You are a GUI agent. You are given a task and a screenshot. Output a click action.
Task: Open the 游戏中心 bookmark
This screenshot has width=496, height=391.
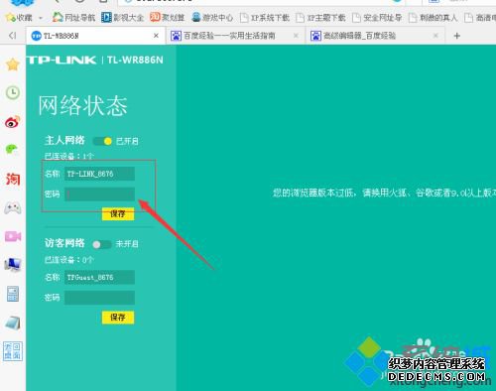click(212, 18)
